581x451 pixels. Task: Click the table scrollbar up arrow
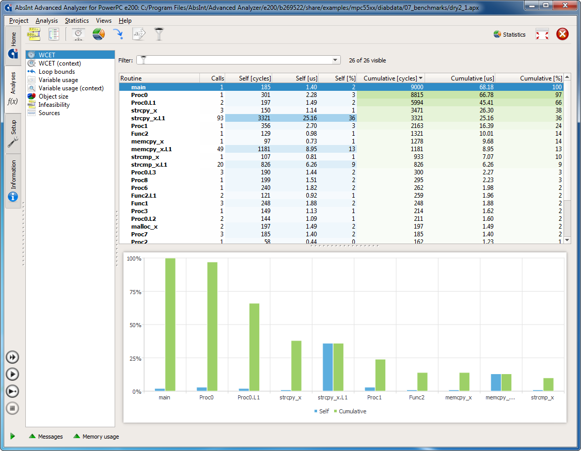pos(567,77)
